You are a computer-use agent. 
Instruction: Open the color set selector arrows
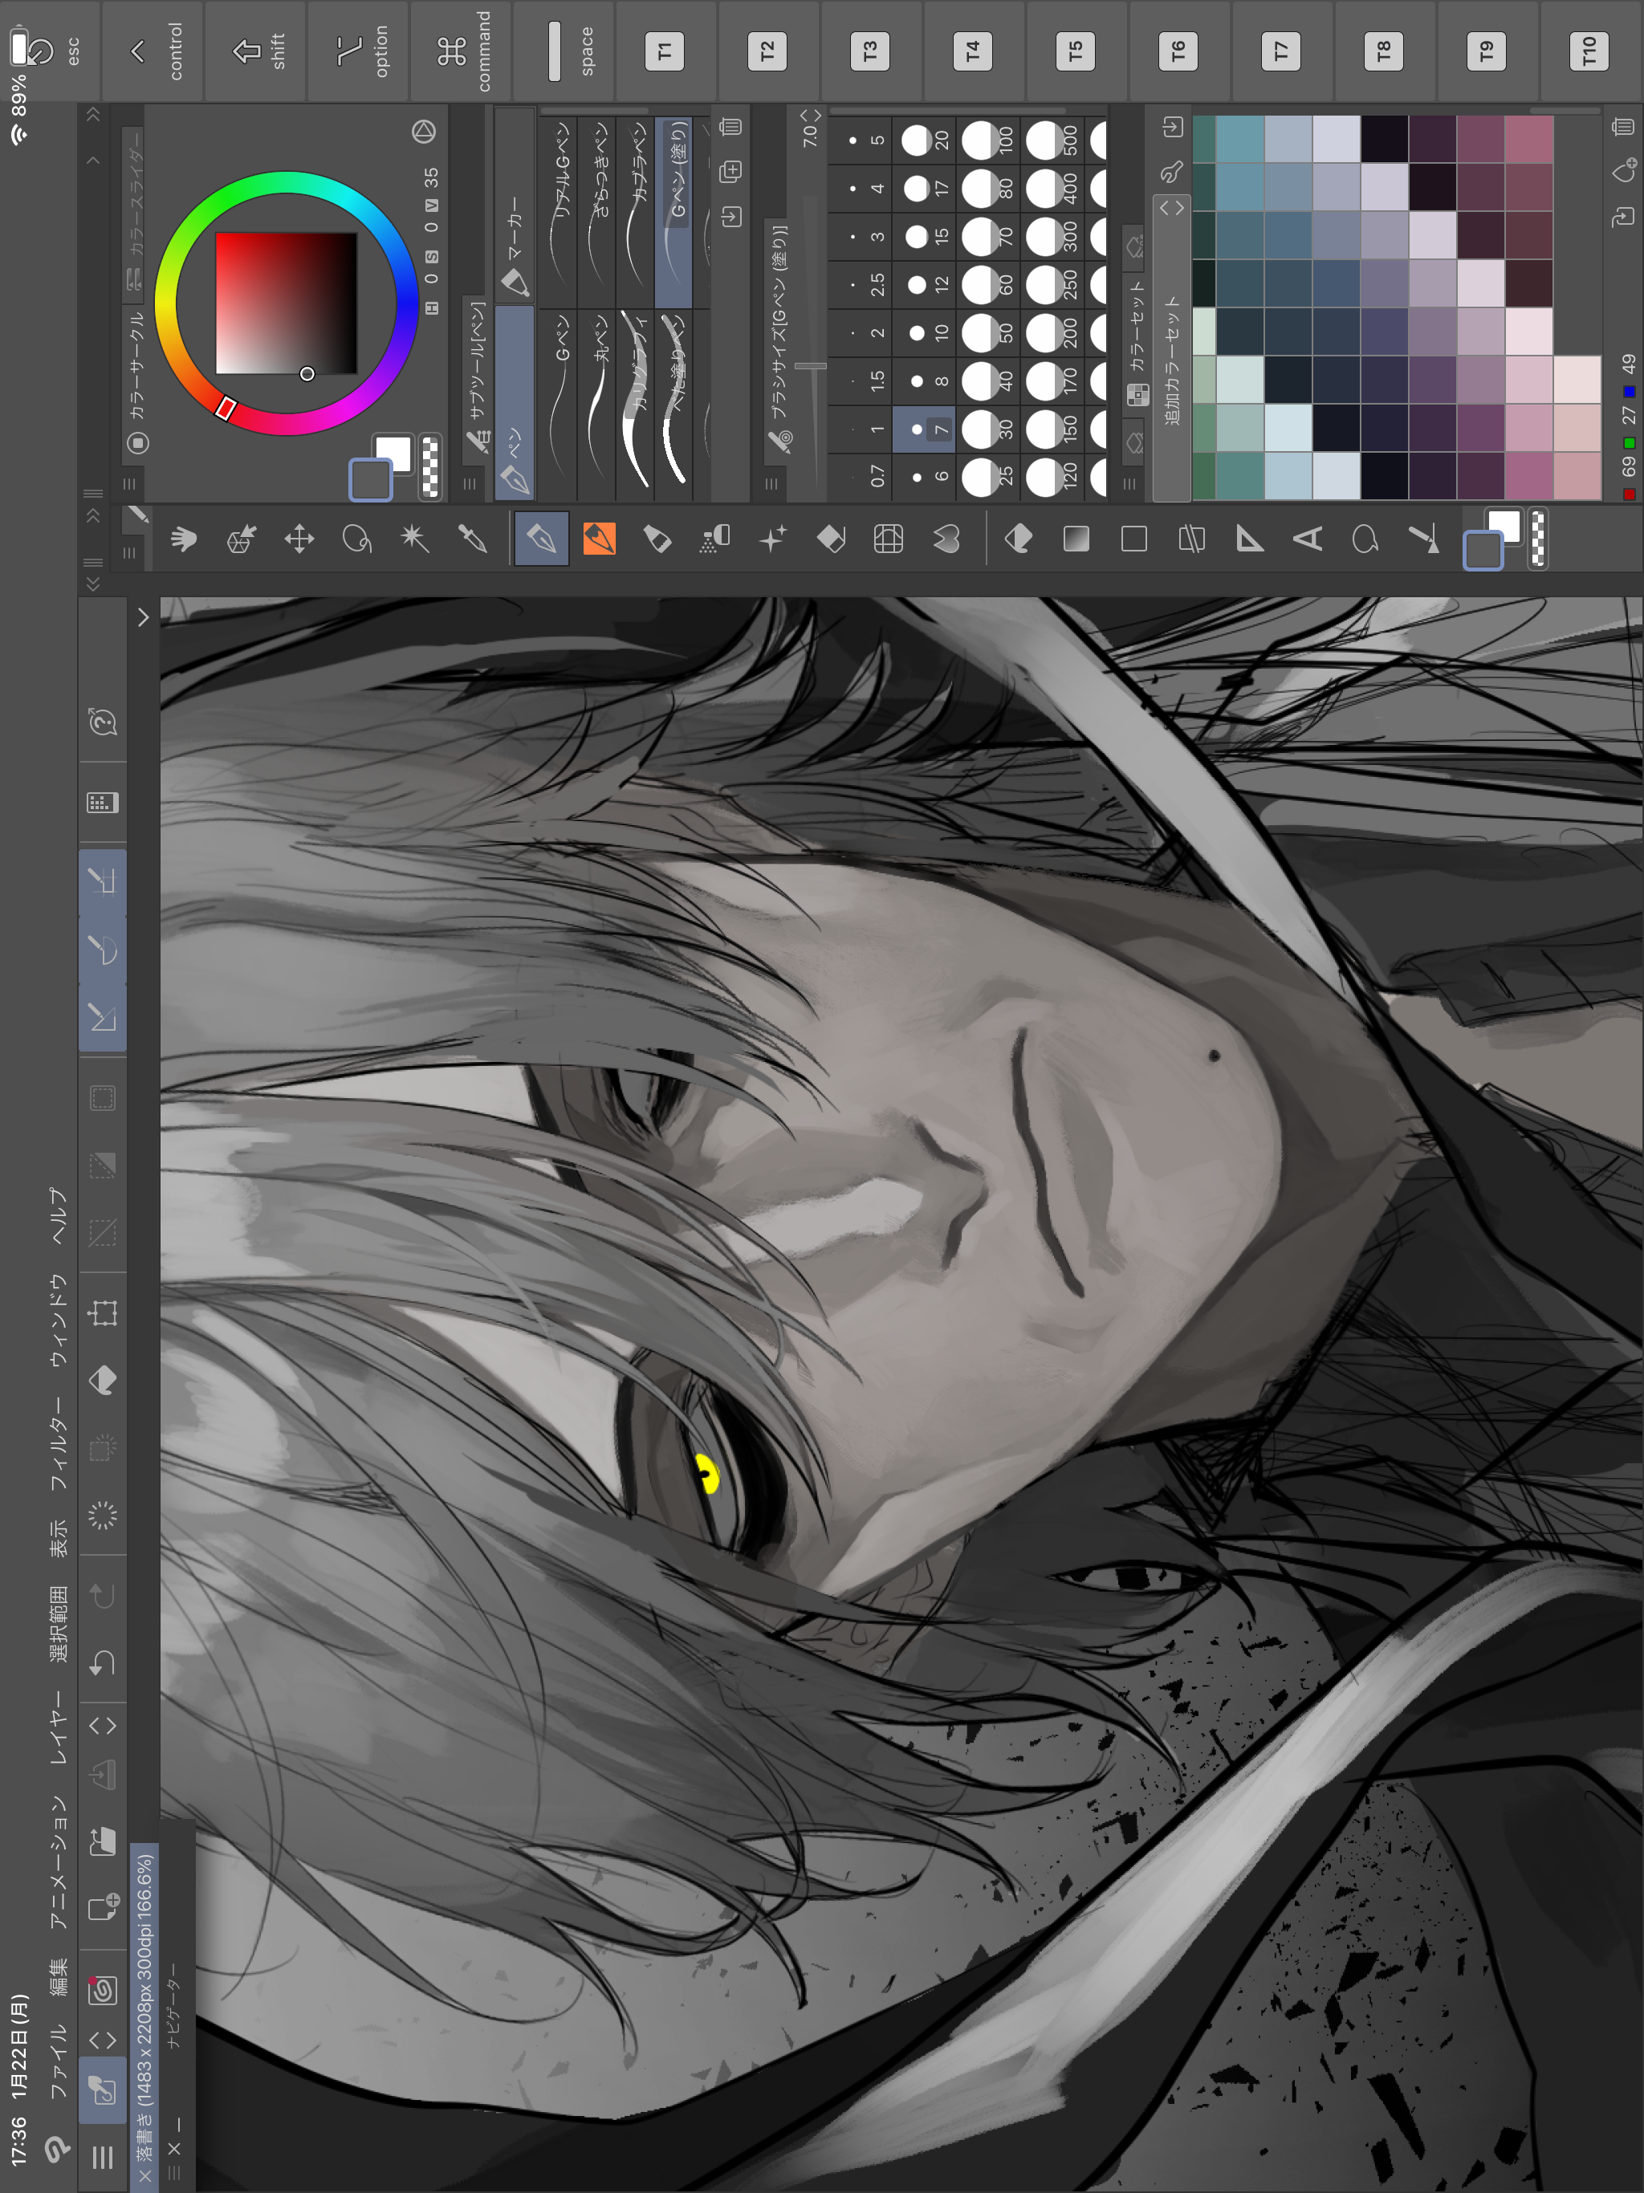pos(1172,207)
